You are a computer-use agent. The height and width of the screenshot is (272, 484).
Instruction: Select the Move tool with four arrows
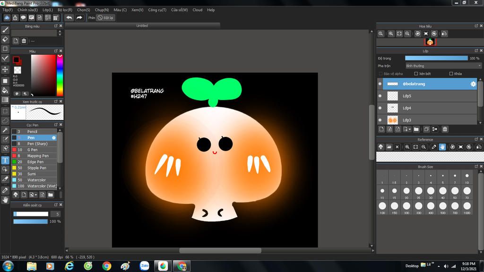point(5,69)
